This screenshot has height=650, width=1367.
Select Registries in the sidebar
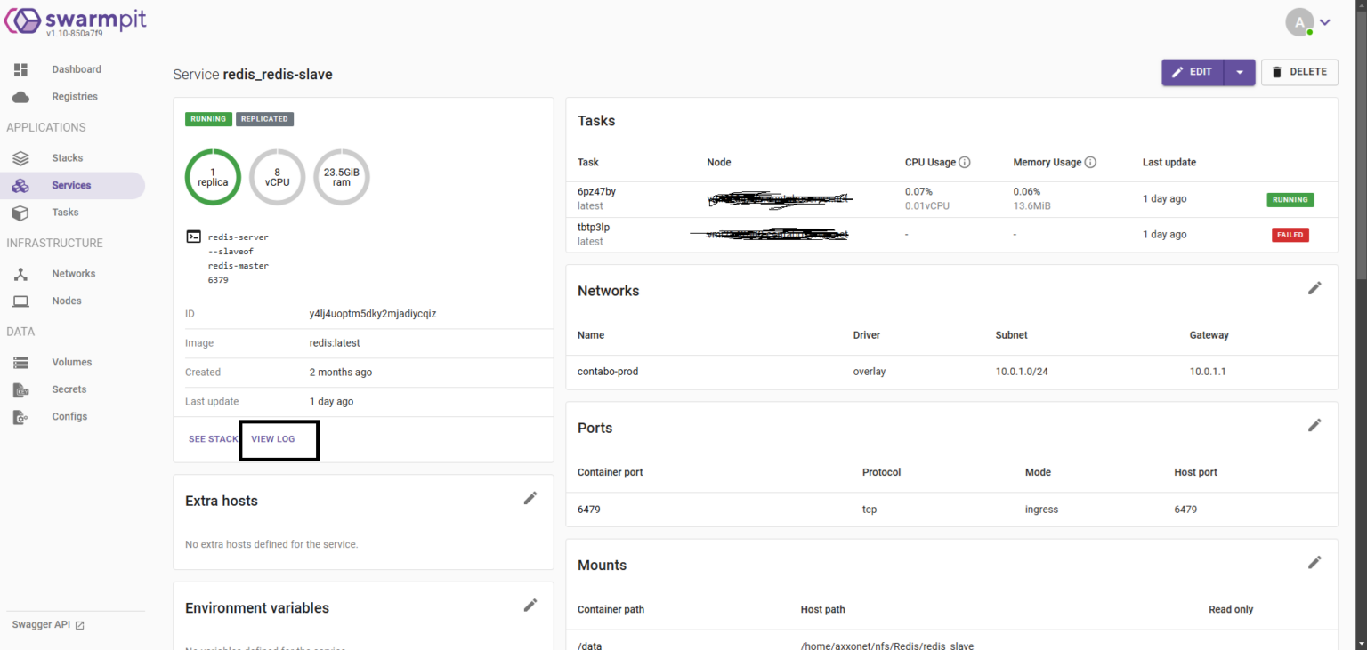pos(77,96)
